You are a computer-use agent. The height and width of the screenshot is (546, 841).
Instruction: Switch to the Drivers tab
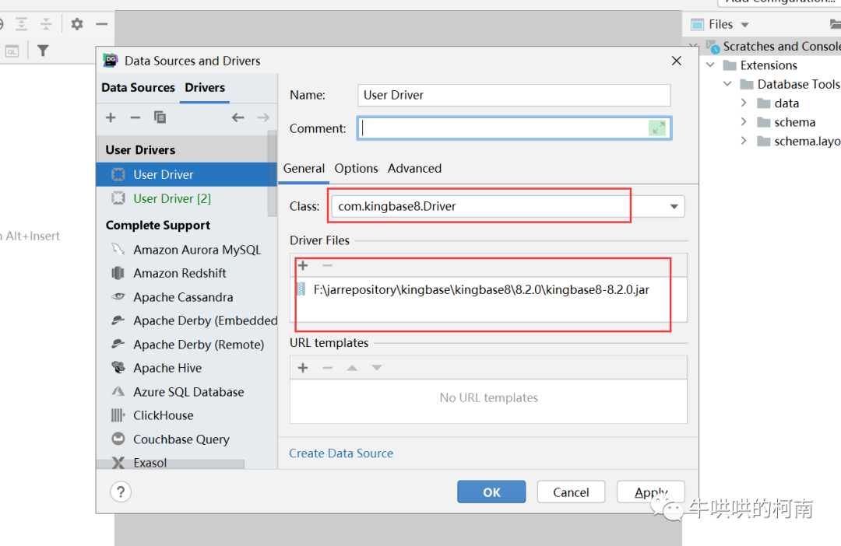click(205, 87)
